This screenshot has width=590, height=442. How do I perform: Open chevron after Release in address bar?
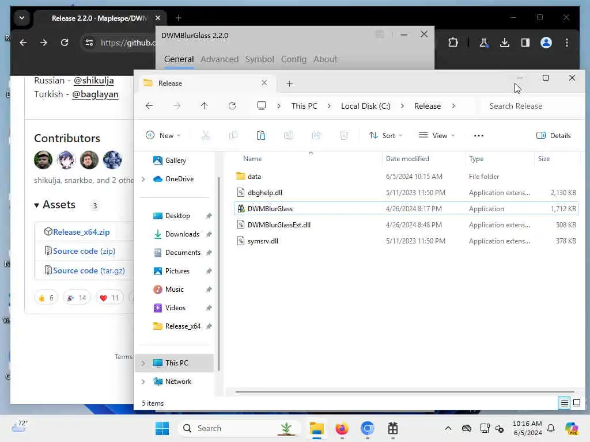(x=453, y=106)
